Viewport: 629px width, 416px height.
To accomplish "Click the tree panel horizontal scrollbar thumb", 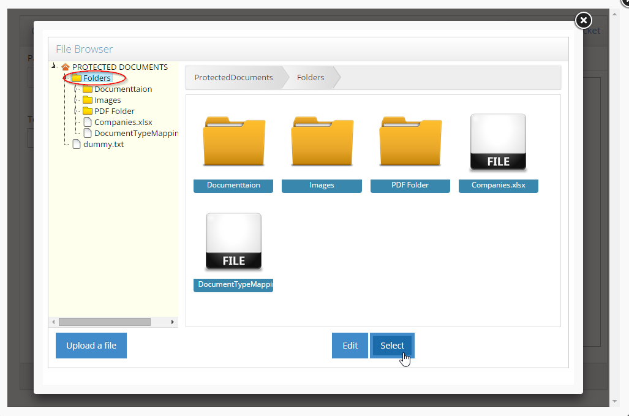I will [x=104, y=322].
